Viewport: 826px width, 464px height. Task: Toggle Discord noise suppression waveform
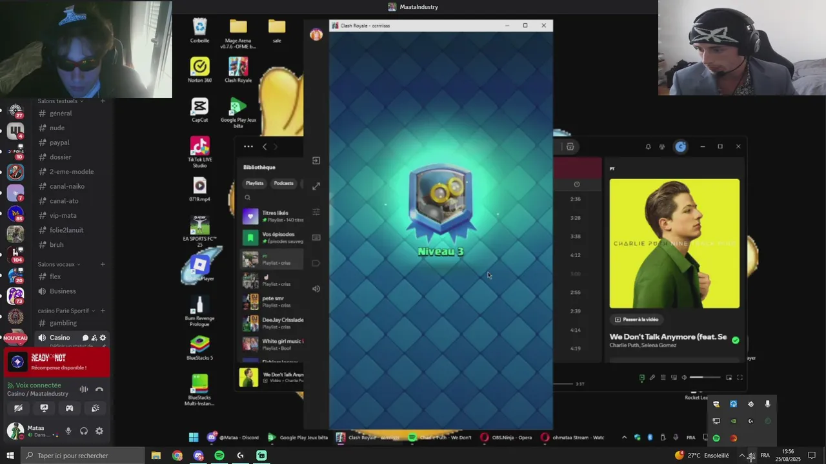(84, 389)
